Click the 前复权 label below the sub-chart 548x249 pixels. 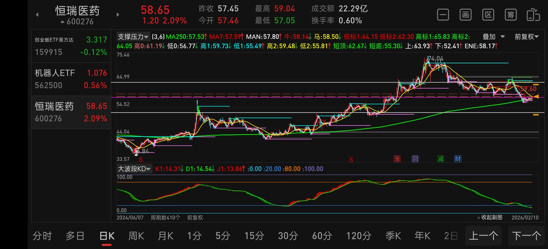point(195,218)
